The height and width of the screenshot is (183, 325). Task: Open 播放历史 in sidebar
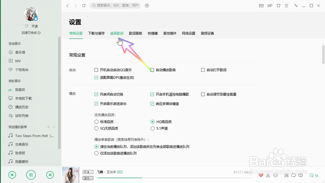22,107
